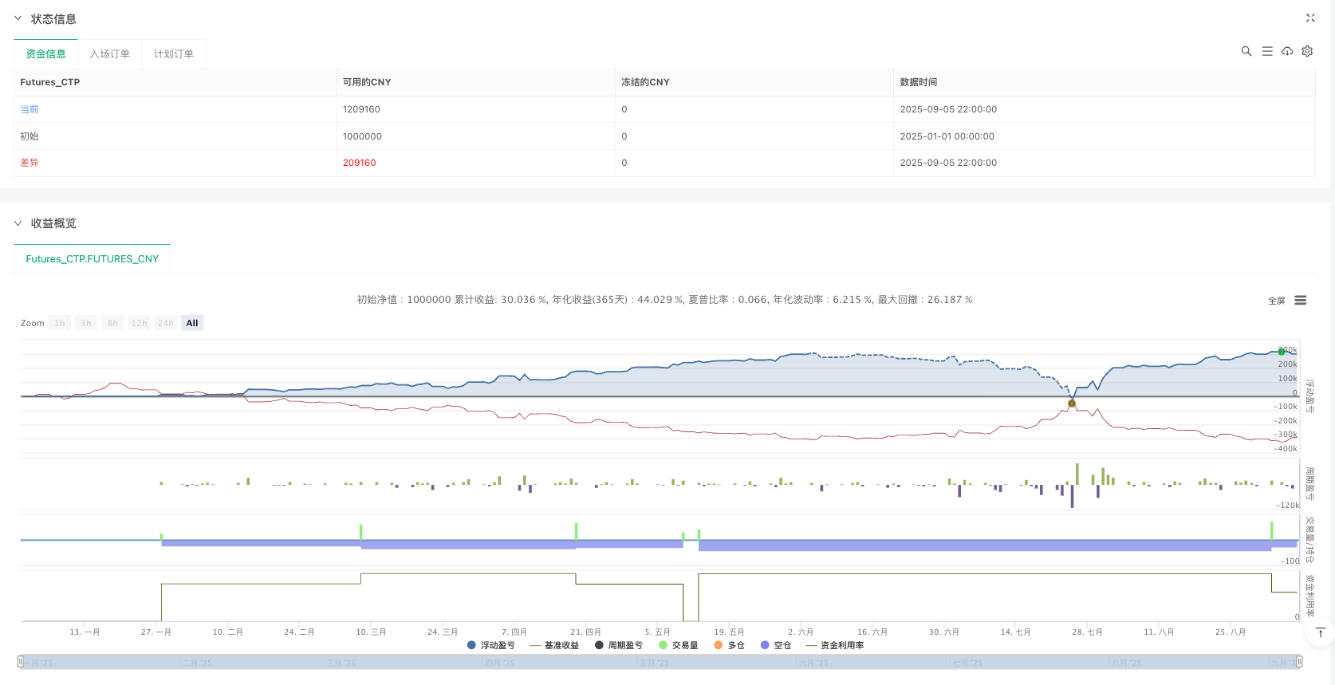Click the red difference value 209160
The width and height of the screenshot is (1335, 685).
tap(359, 163)
